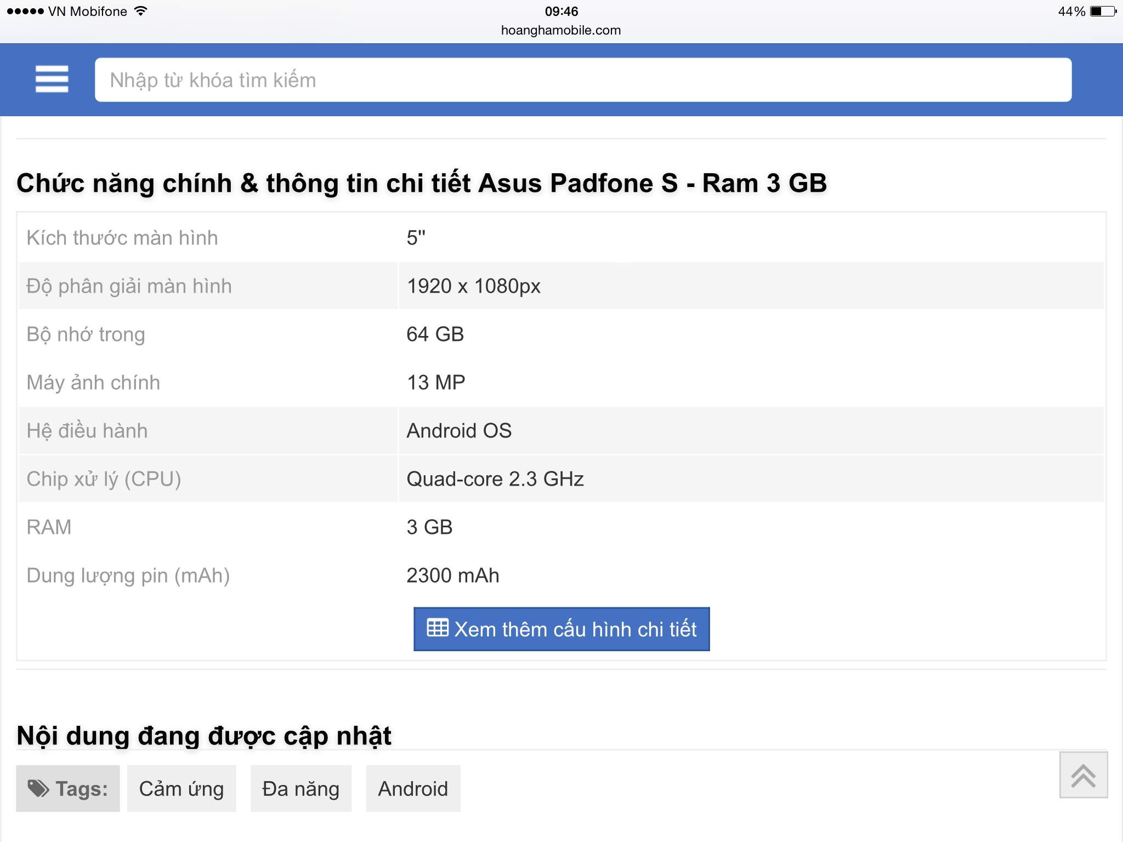Tap the 44% battery percentage
This screenshot has height=842, width=1123.
click(1071, 11)
